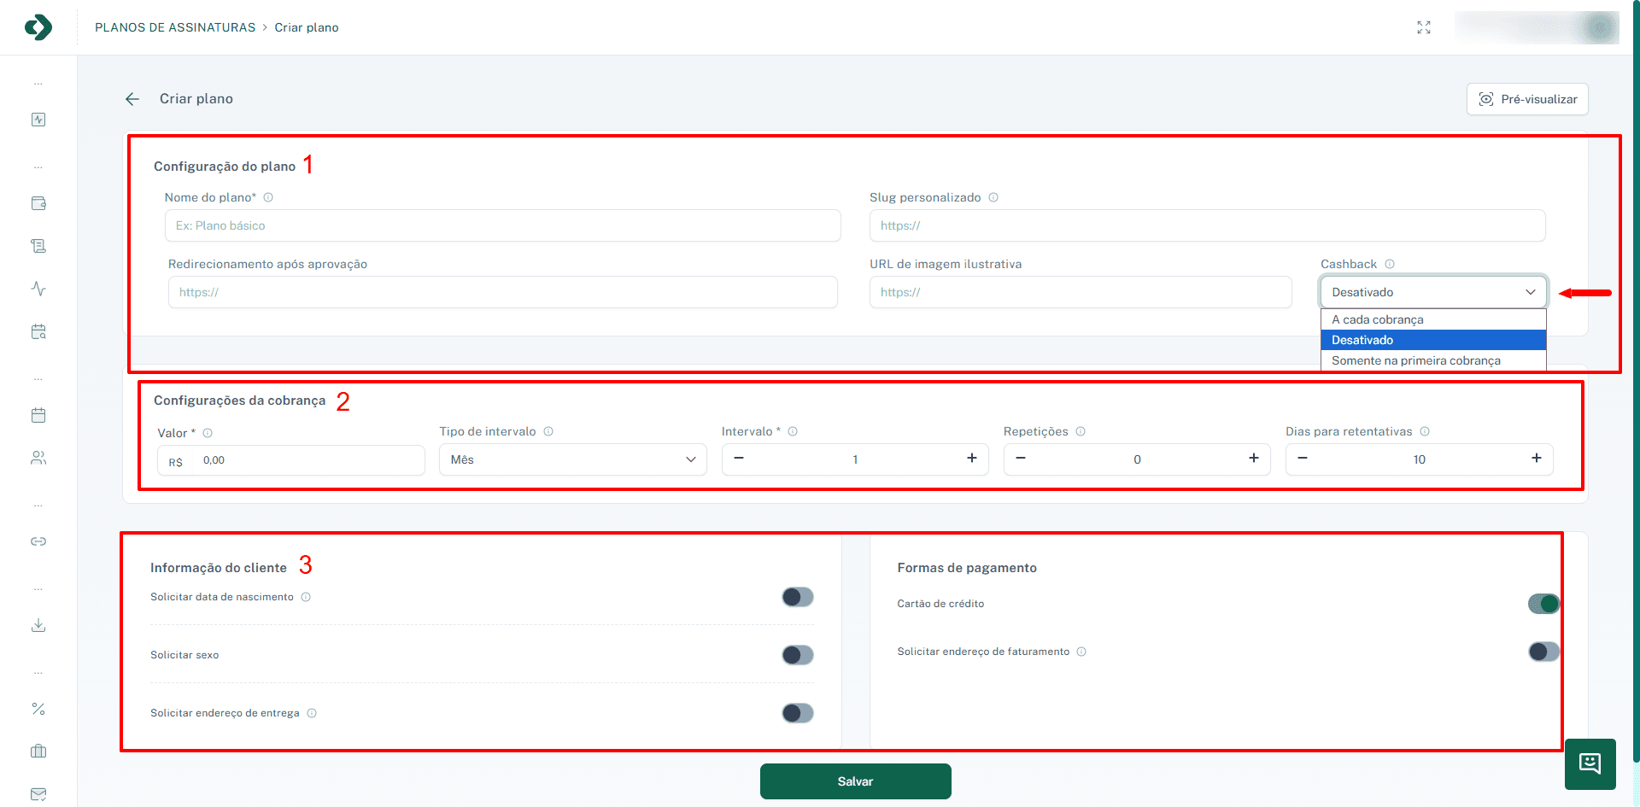Enable Solicitar data de nascimento toggle
The width and height of the screenshot is (1640, 807).
click(x=797, y=597)
